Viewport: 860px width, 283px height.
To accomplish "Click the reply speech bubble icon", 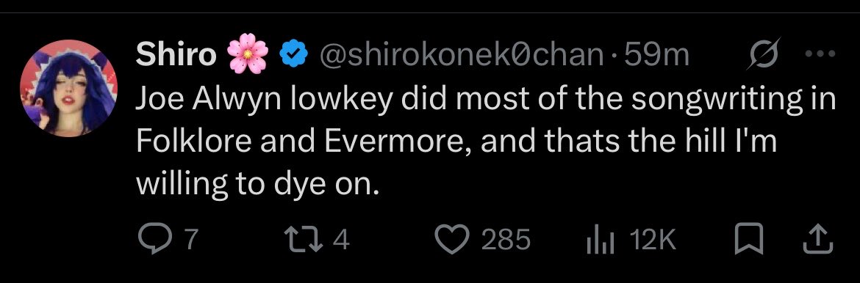I will pyautogui.click(x=155, y=239).
